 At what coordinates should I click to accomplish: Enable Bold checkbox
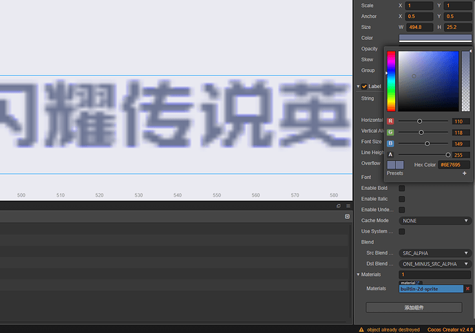click(402, 189)
